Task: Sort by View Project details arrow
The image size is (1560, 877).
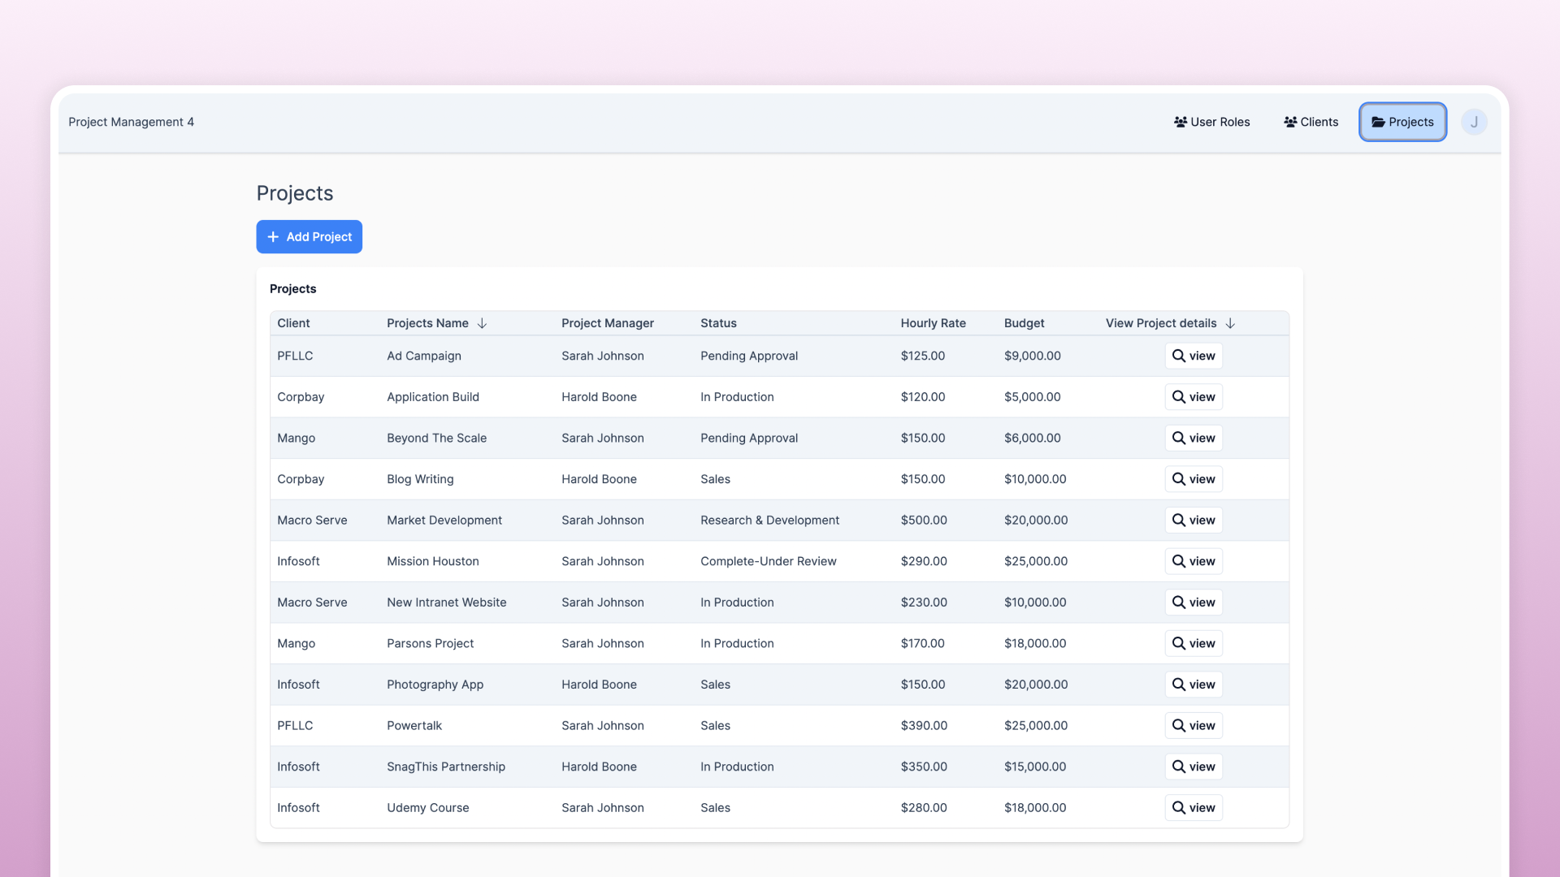Action: click(x=1230, y=323)
